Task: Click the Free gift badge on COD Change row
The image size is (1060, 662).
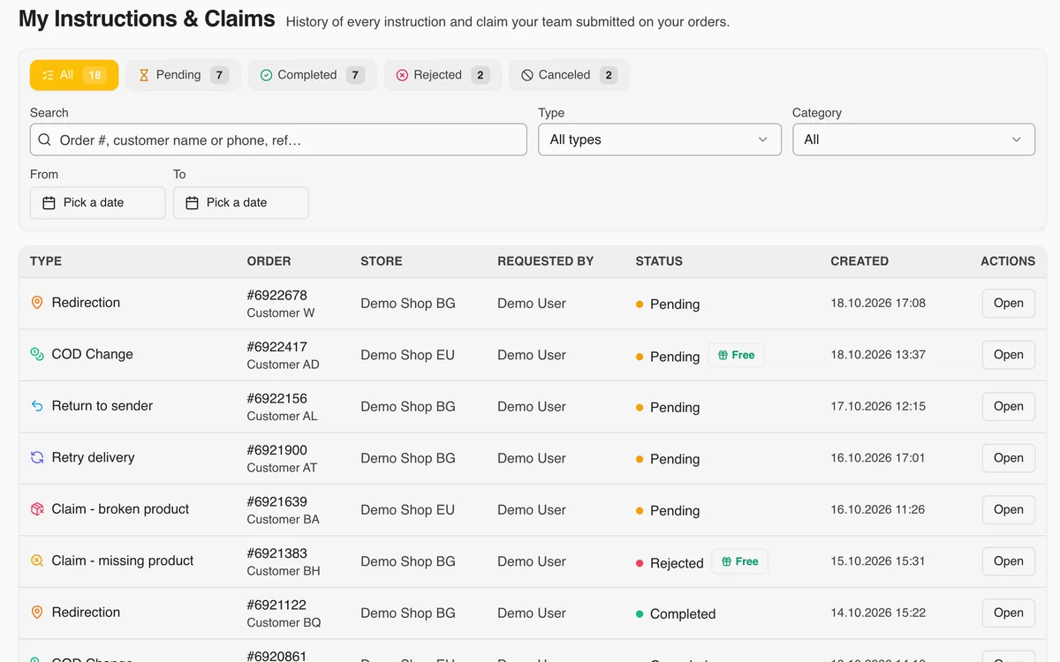Action: 737,355
